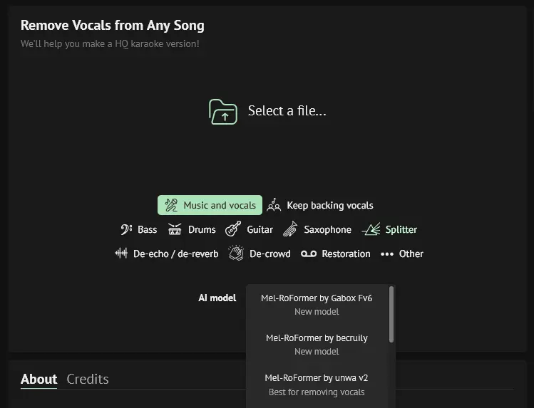Choose Keep backing vocals option

click(320, 205)
